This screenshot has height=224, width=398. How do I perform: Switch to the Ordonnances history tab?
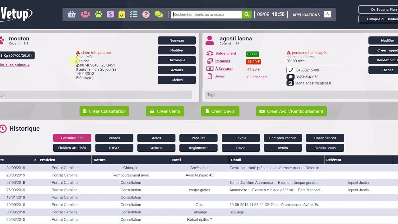325,138
